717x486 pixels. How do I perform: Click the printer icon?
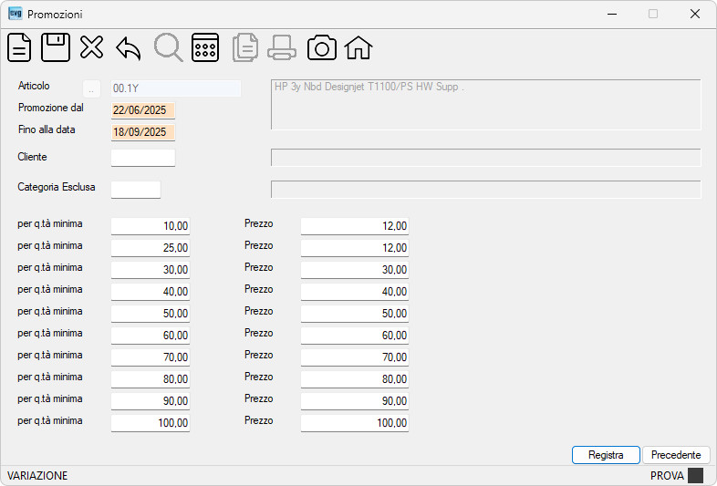[x=282, y=47]
